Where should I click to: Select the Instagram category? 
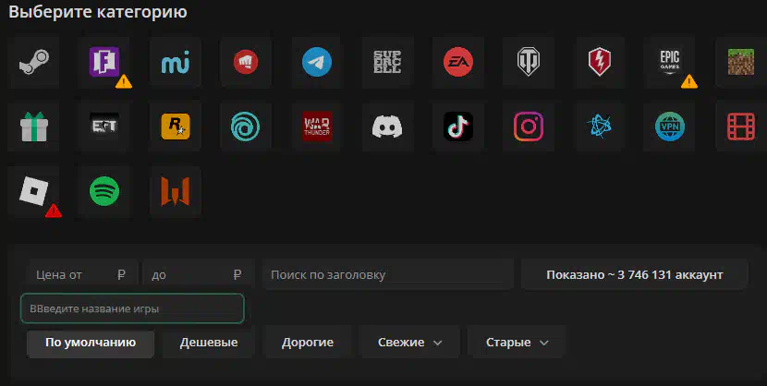point(529,127)
